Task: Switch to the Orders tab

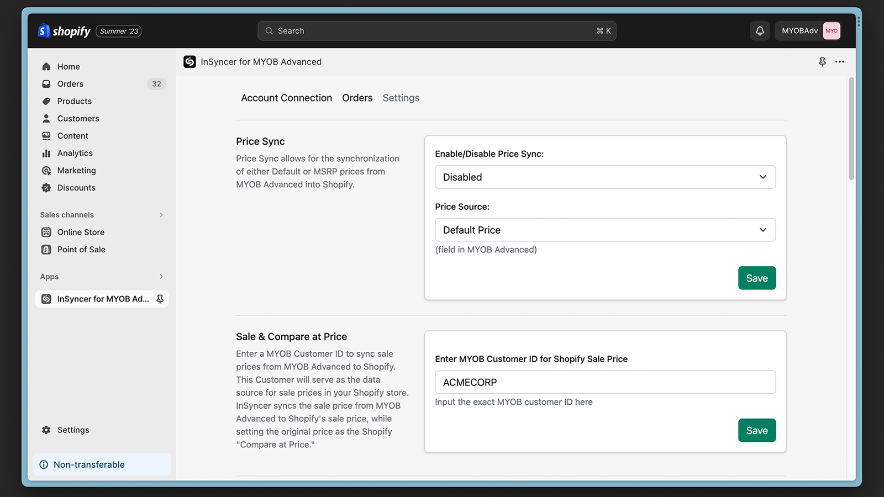Action: 357,98
